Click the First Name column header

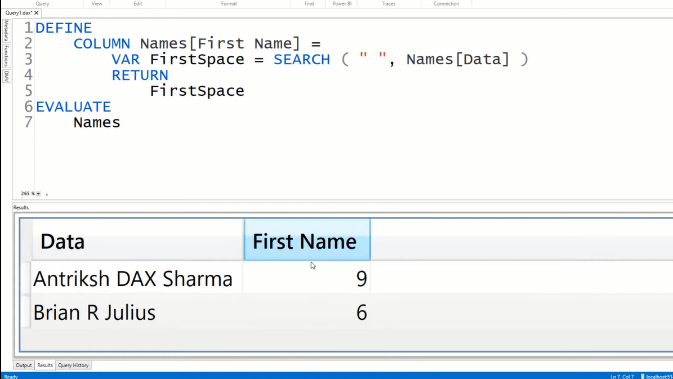tap(307, 239)
